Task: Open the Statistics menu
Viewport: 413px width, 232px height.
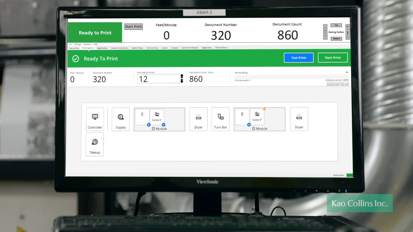Action: (x=87, y=44)
